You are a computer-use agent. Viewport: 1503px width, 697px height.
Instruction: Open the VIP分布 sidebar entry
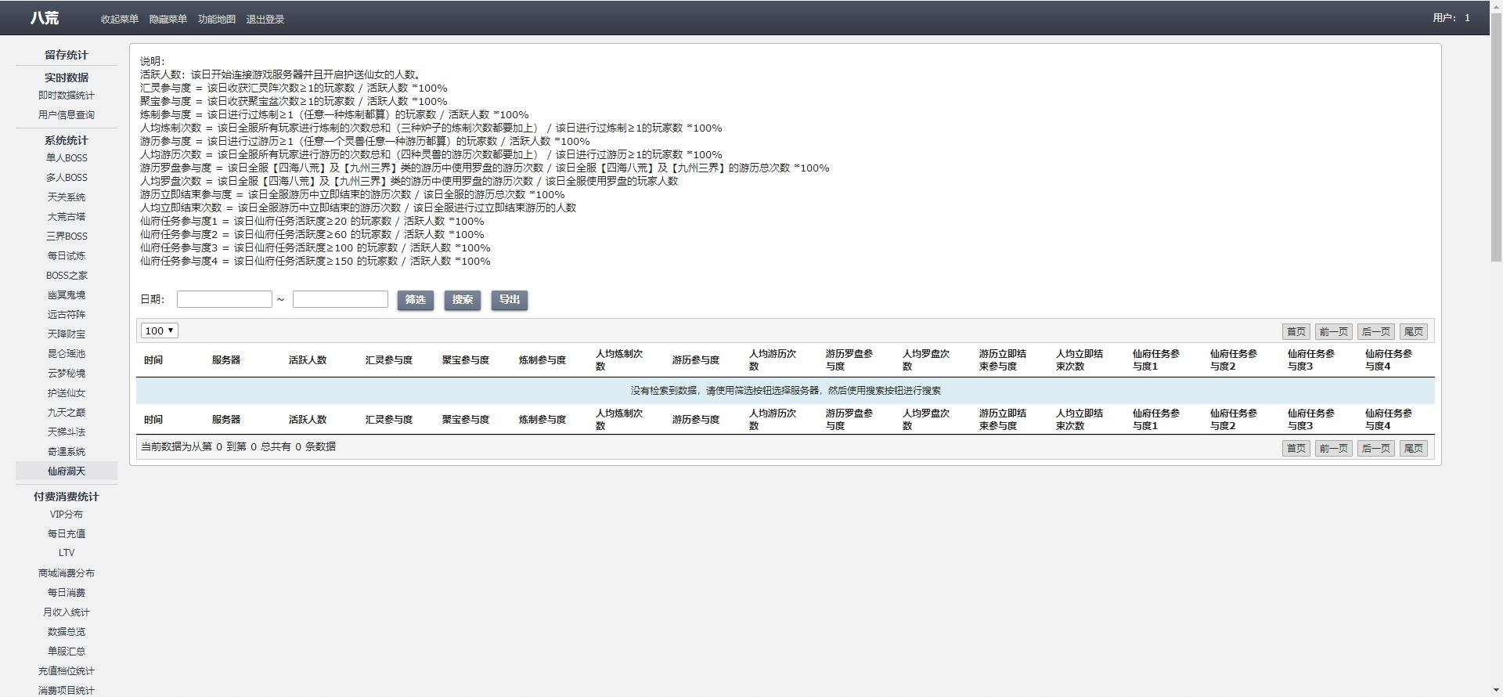[x=67, y=515]
